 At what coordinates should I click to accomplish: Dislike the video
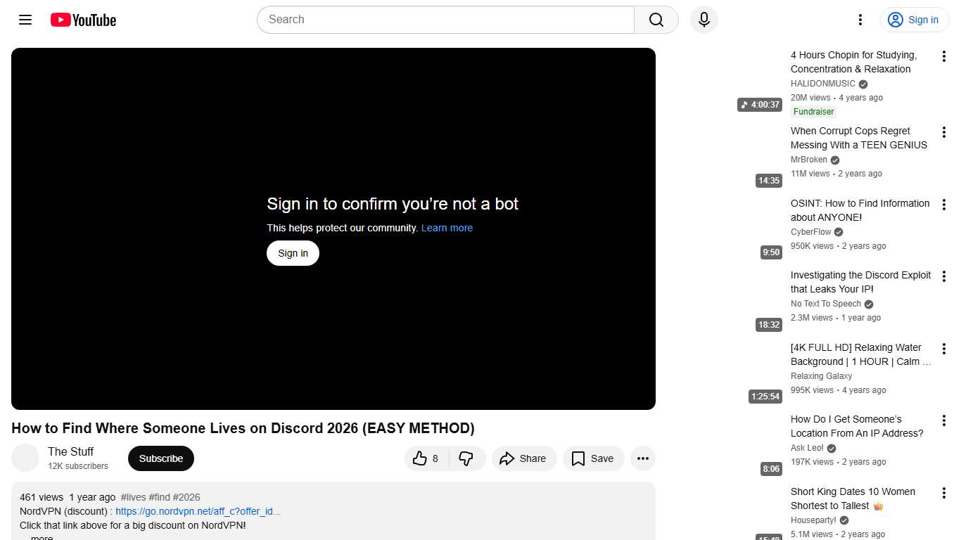pyautogui.click(x=466, y=458)
